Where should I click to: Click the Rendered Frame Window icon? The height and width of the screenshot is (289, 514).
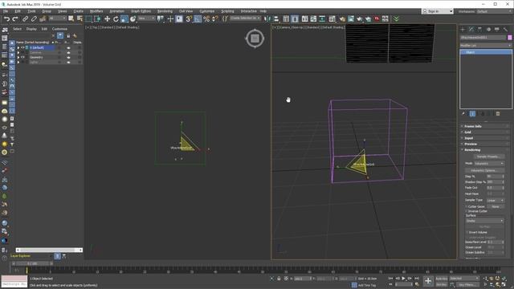click(351, 19)
